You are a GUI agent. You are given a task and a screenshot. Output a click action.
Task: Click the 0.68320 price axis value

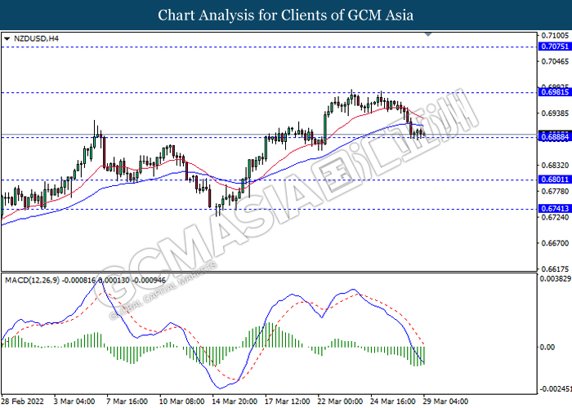pyautogui.click(x=555, y=166)
